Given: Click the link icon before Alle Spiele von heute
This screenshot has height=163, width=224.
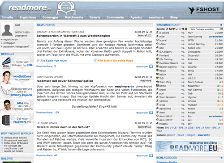Looking at the screenshot, I should point(38,60).
